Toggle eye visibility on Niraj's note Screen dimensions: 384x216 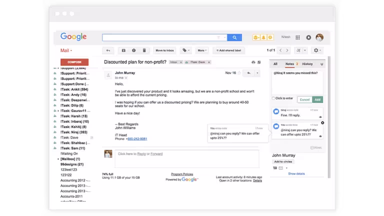(320, 117)
